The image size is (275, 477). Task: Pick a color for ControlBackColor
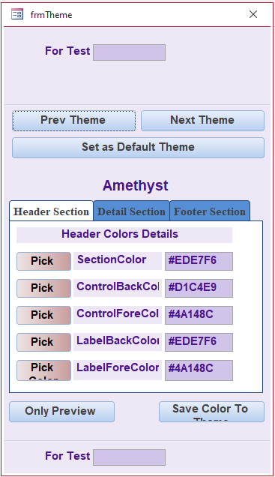click(x=43, y=289)
